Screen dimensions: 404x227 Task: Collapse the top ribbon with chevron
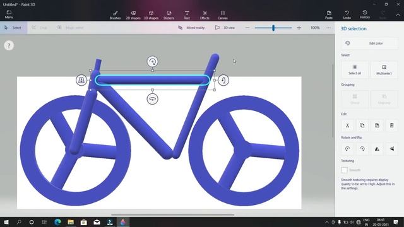tap(398, 15)
